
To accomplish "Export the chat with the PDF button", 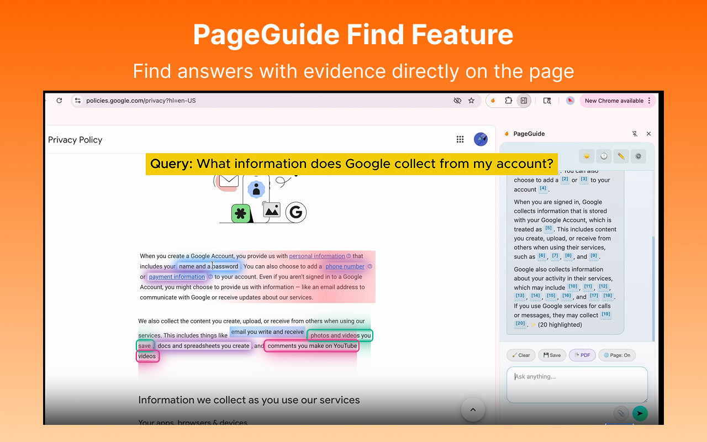I will 582,355.
